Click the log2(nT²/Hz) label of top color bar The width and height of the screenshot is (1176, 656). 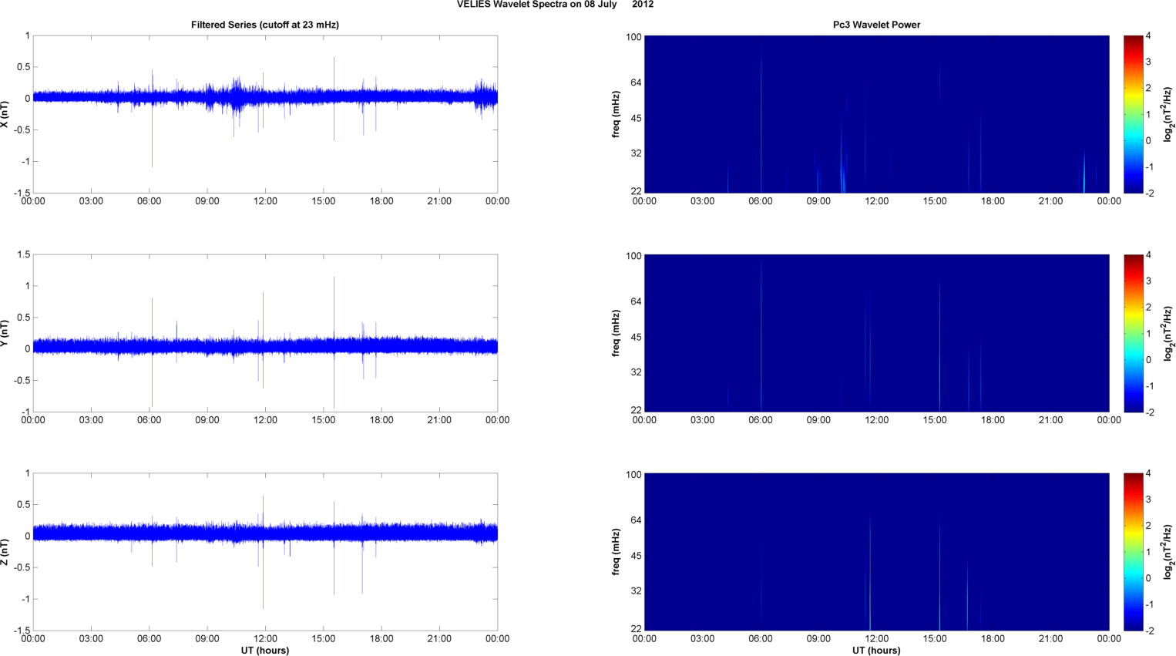1168,114
